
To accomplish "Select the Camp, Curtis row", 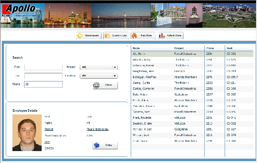I will pos(192,83).
